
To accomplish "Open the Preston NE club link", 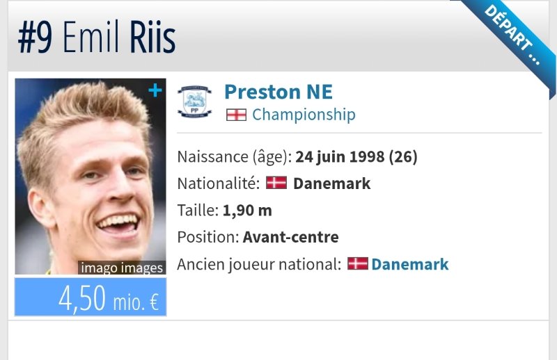I will [278, 92].
